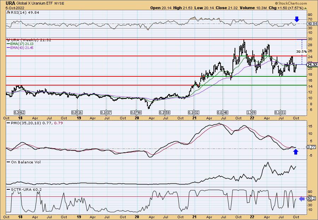The image size is (318, 220).
Task: Click the NYSE exchange label
Action: point(59,4)
